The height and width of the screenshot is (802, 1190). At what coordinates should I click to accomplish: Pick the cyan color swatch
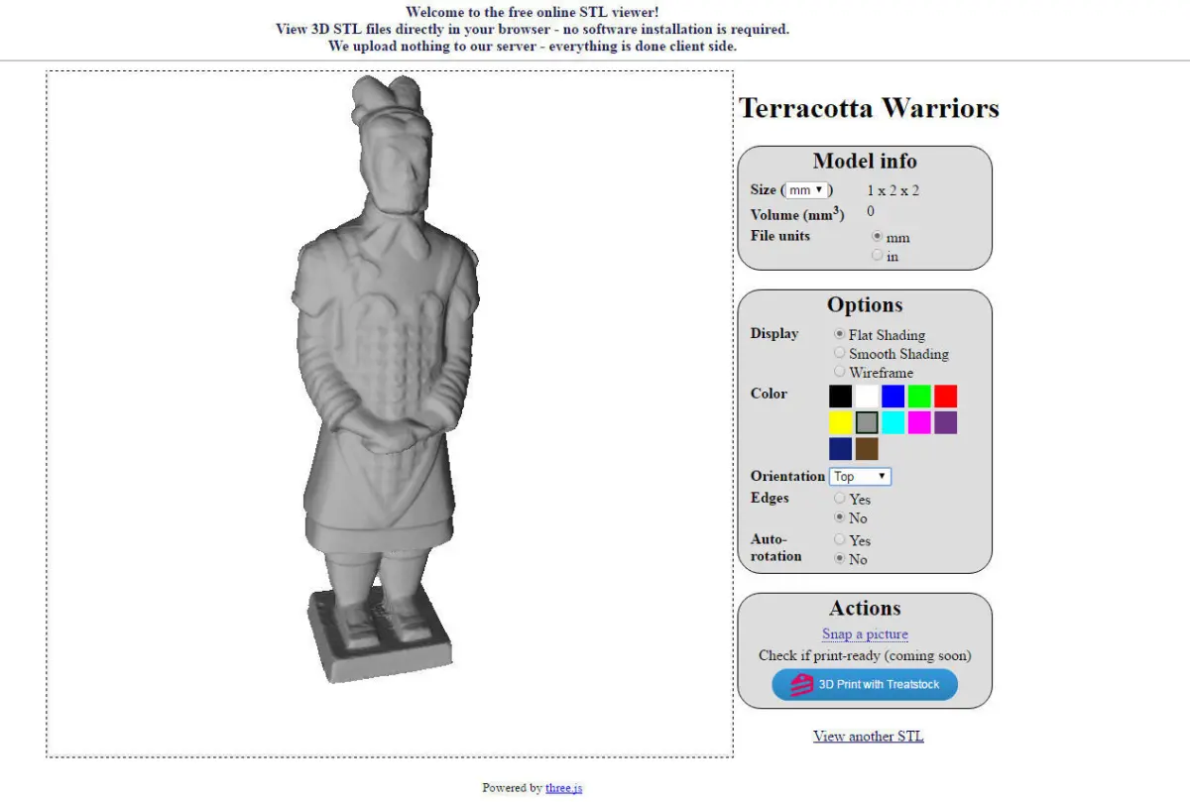(893, 422)
